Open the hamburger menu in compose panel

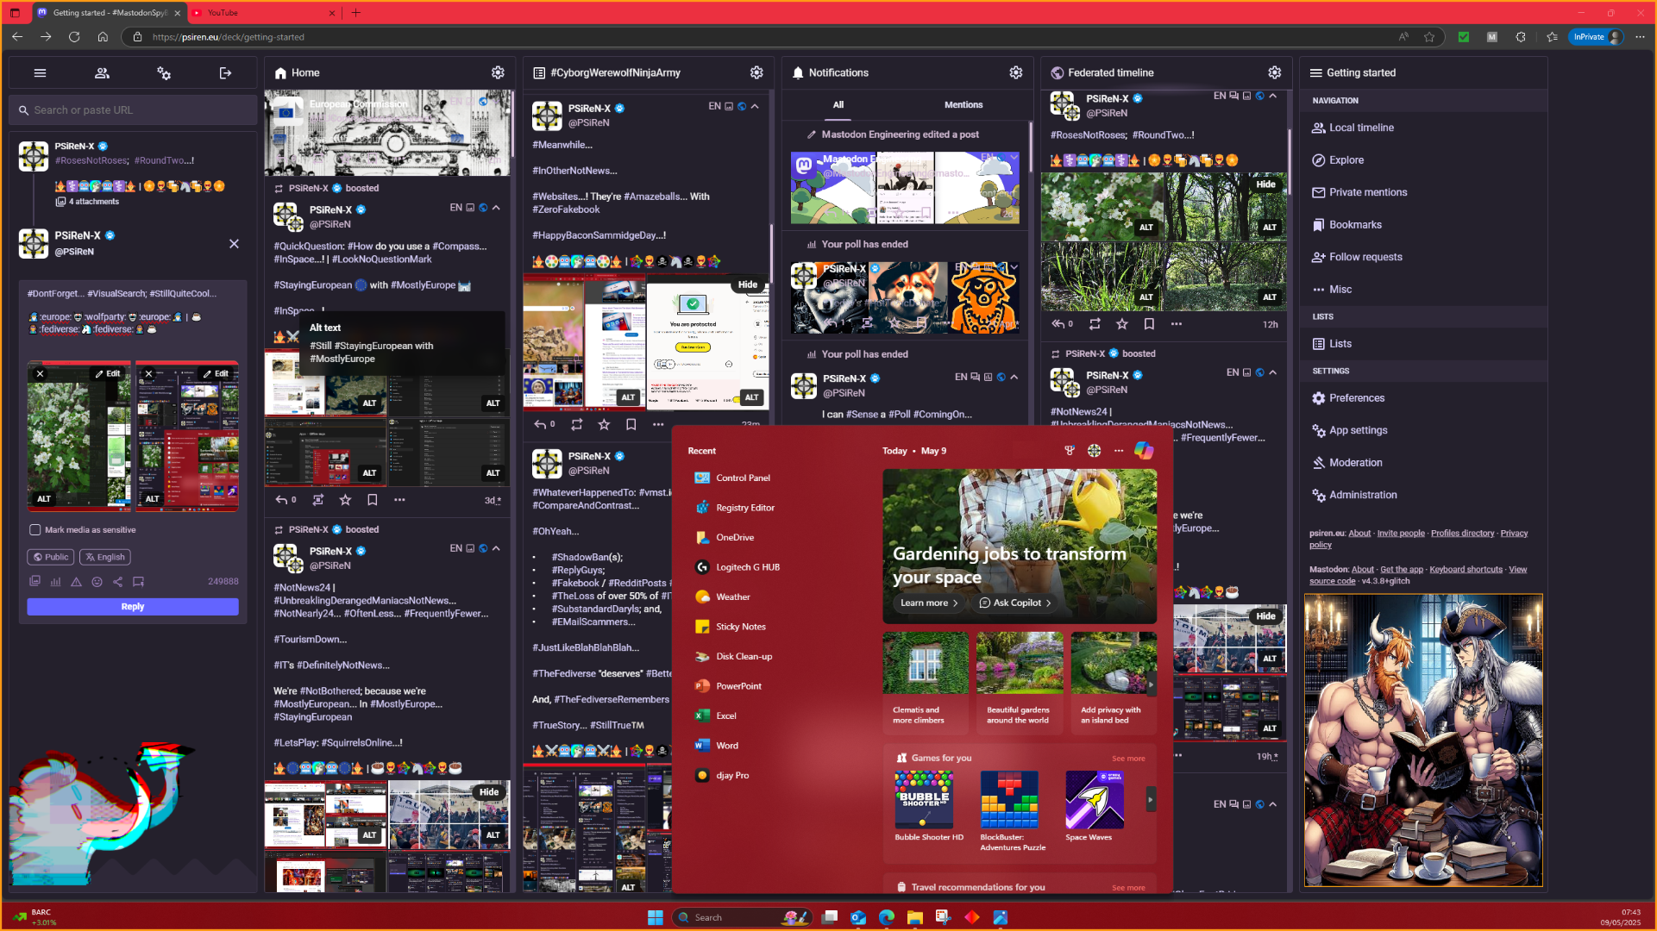(x=40, y=73)
